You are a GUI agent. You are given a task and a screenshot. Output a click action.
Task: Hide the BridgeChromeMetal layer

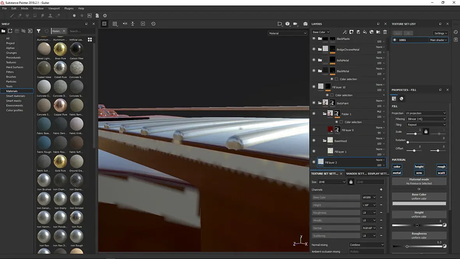click(314, 50)
